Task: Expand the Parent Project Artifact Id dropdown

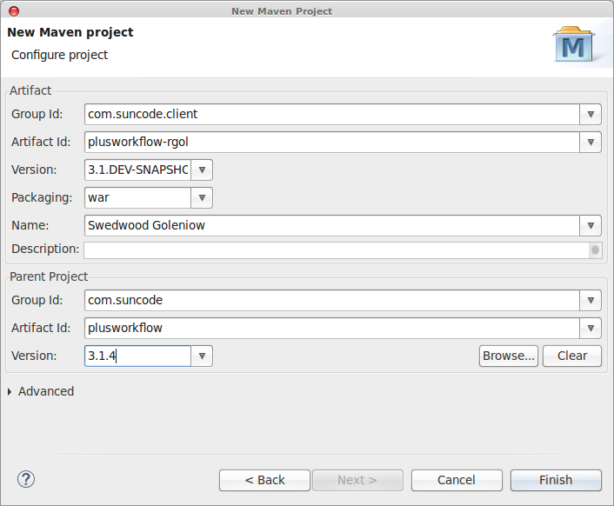Action: click(x=591, y=328)
